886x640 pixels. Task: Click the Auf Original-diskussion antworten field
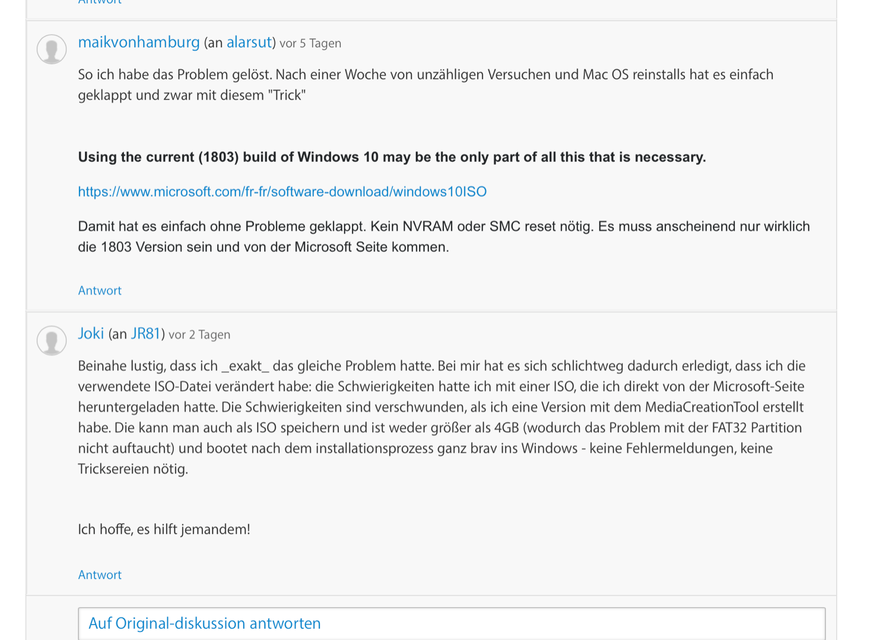[451, 623]
